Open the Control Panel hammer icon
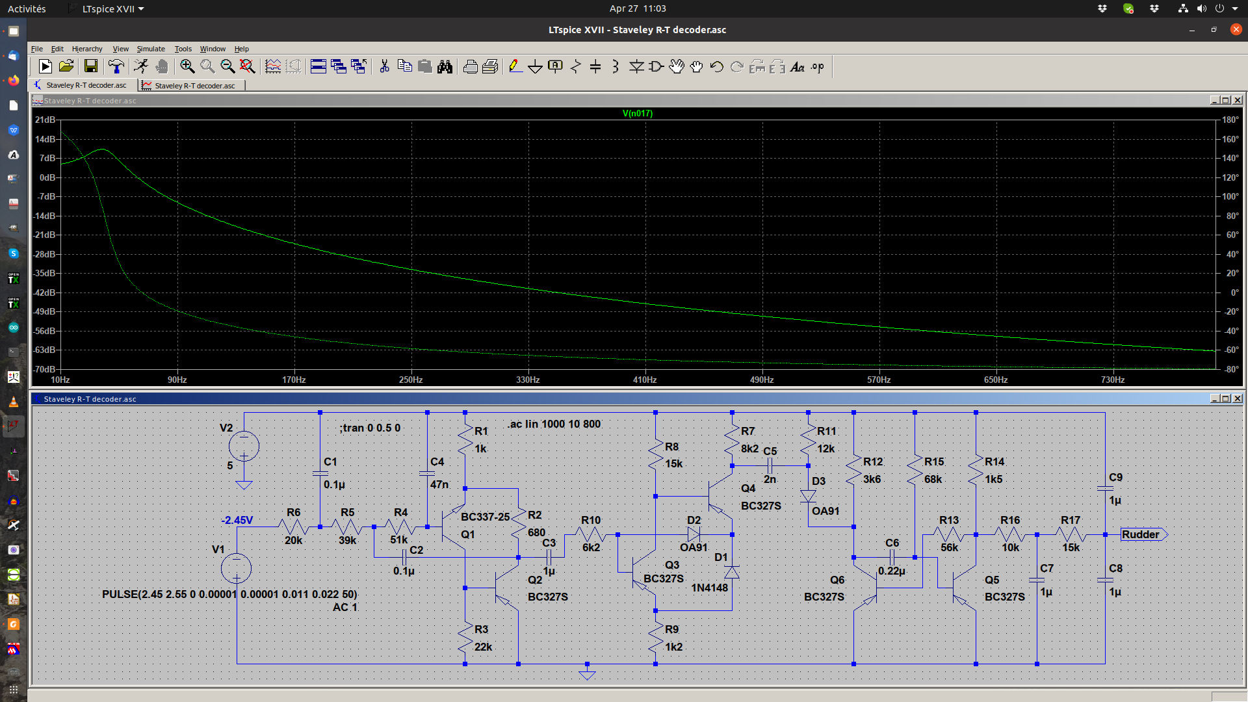Viewport: 1248px width, 702px height. [x=116, y=66]
